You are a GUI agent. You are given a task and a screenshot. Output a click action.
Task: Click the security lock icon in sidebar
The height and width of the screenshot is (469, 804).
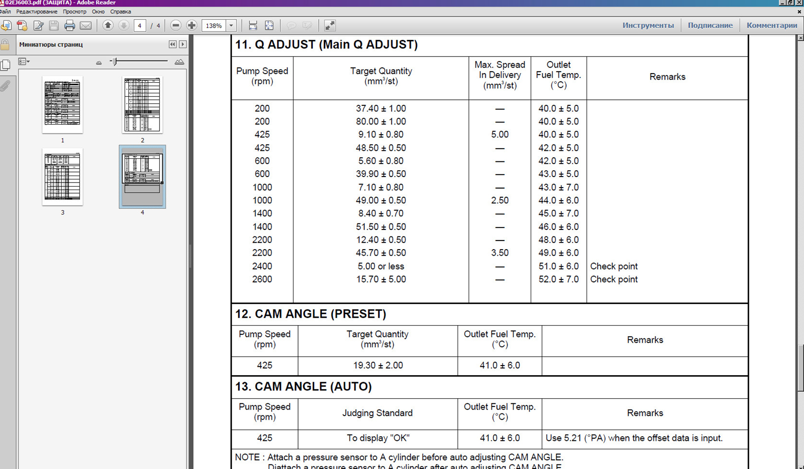[x=5, y=45]
